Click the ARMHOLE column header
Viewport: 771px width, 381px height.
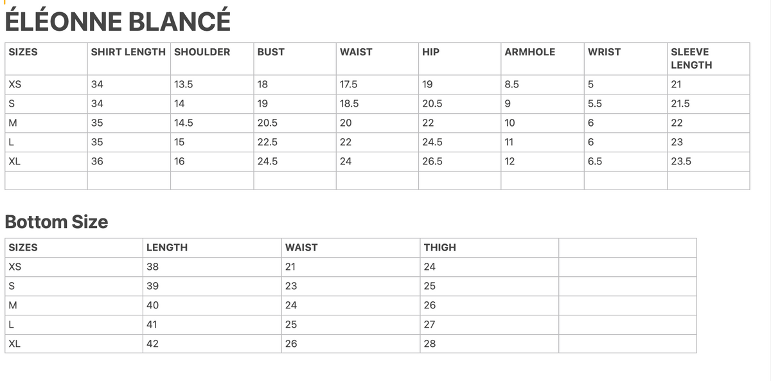530,52
